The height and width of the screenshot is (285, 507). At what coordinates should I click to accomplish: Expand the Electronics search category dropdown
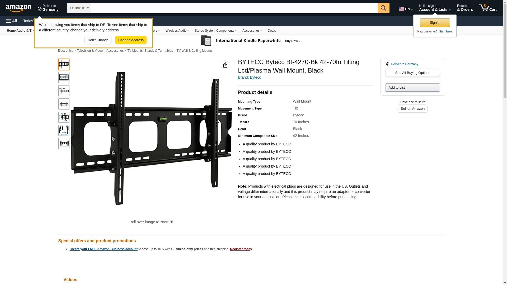(x=79, y=8)
